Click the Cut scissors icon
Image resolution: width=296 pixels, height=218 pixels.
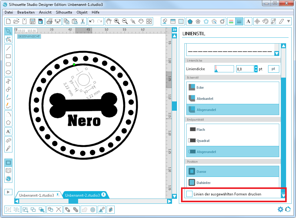(x=82, y=21)
